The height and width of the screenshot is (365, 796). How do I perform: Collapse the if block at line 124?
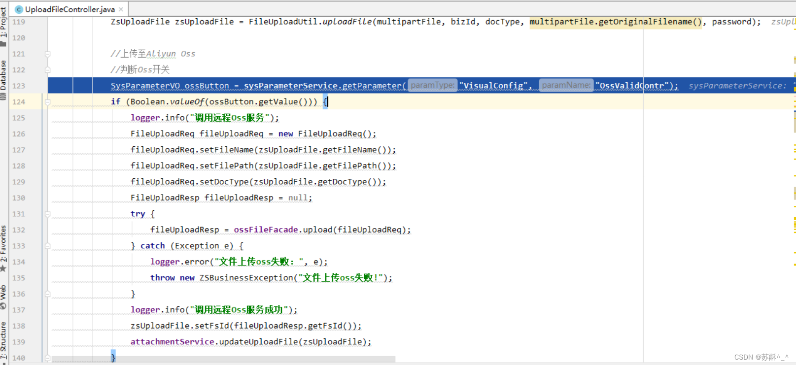[48, 102]
